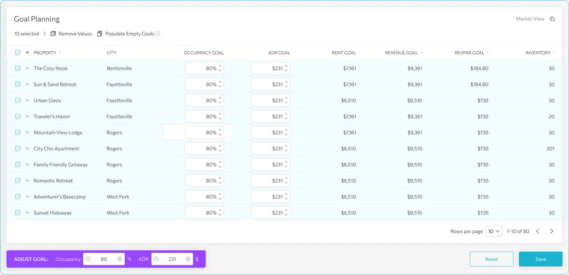Step Romantic Retreat ADR goal spinner
Image resolution: width=569 pixels, height=275 pixels.
click(286, 181)
